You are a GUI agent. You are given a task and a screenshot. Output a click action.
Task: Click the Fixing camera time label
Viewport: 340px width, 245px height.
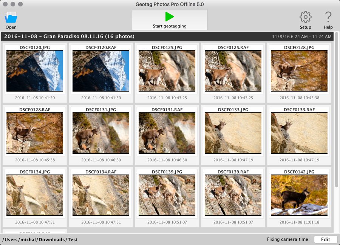click(288, 239)
